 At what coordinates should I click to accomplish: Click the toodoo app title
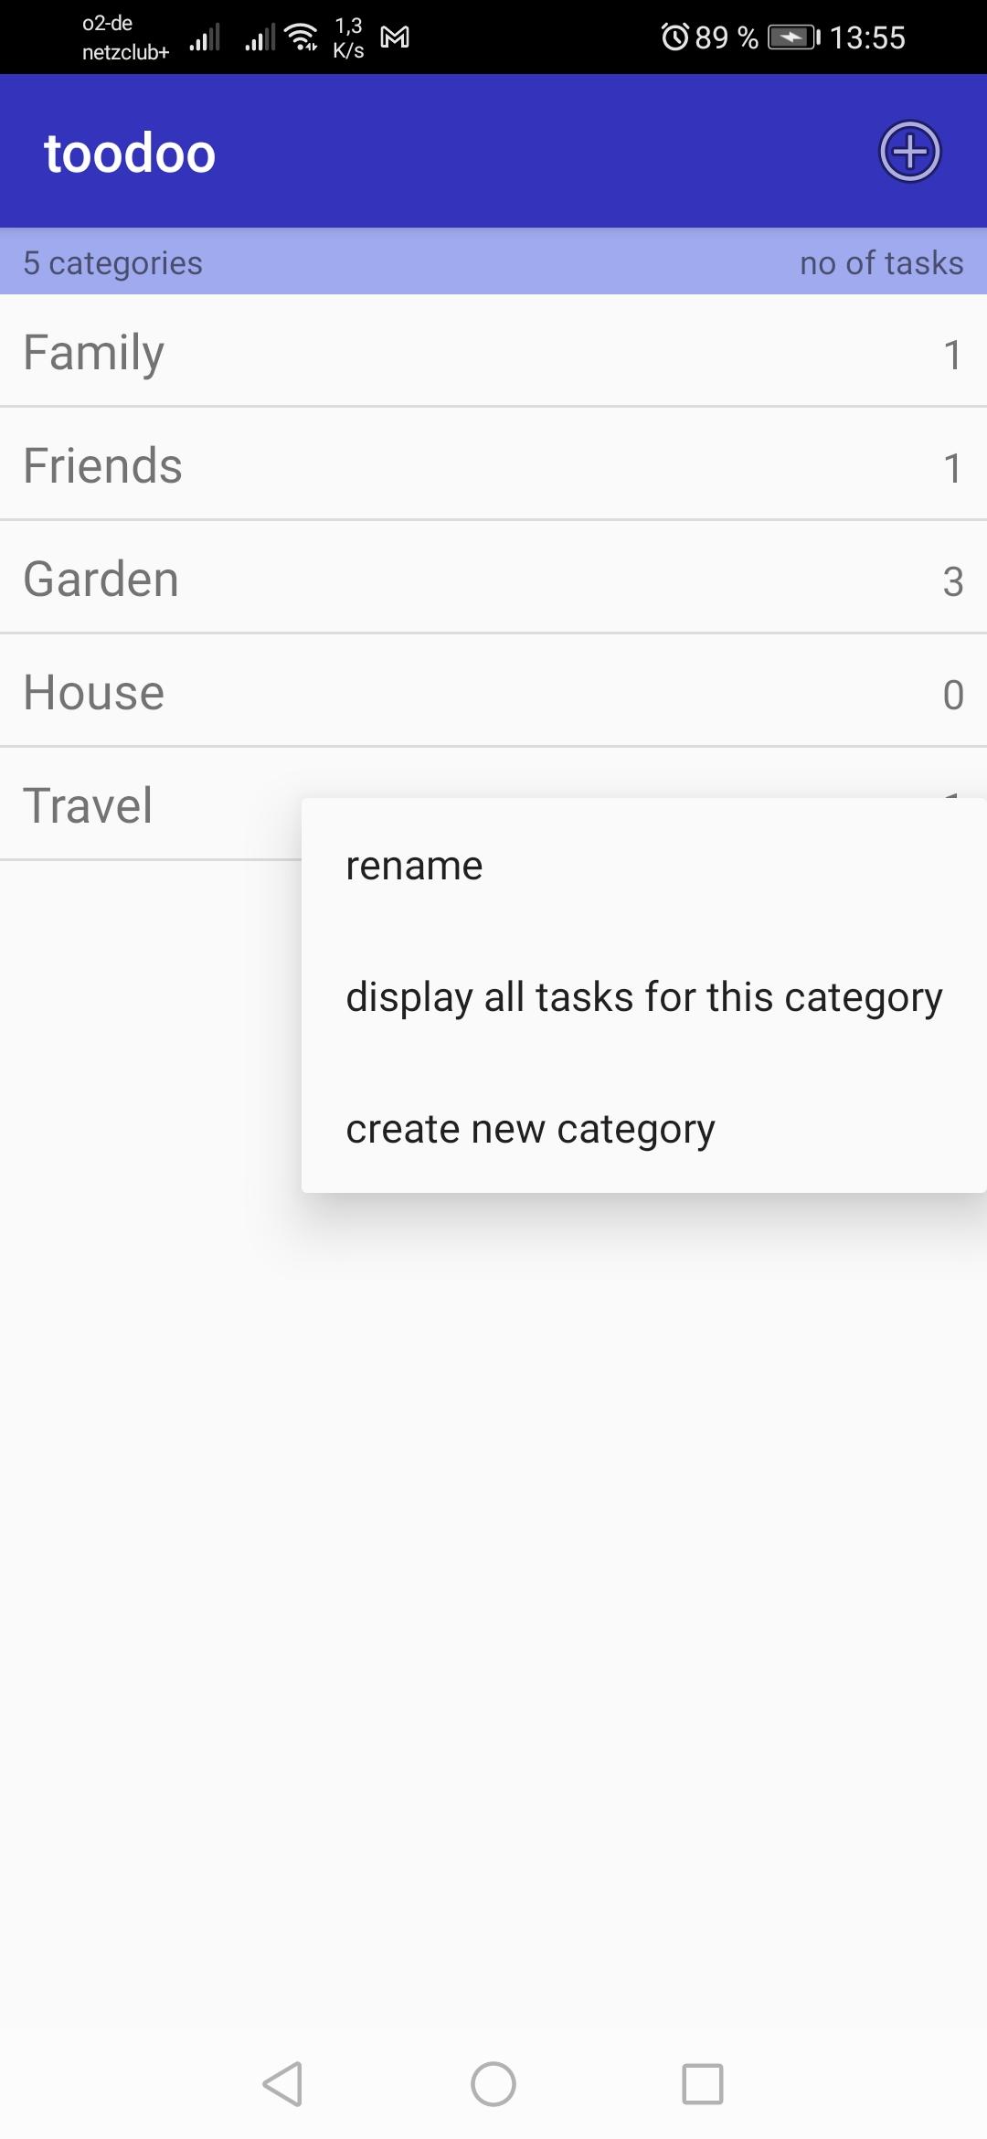[130, 153]
